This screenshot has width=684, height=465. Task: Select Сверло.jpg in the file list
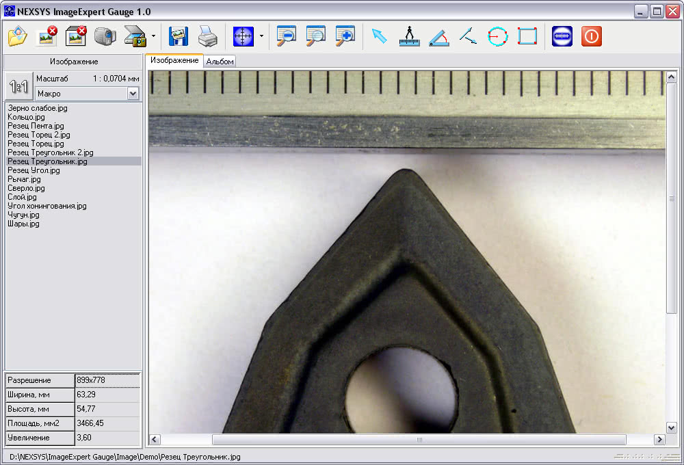[26, 188]
